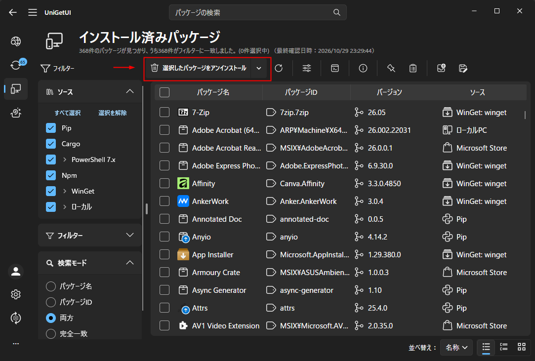Click the パッケージの検索 search field
This screenshot has width=535, height=361.
click(257, 13)
